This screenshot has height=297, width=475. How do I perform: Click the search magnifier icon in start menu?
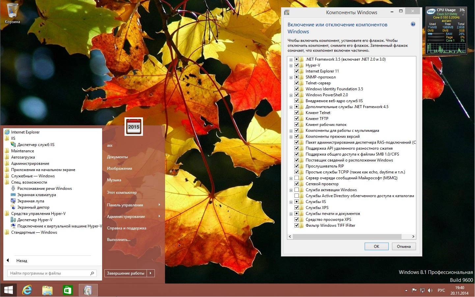coord(92,273)
